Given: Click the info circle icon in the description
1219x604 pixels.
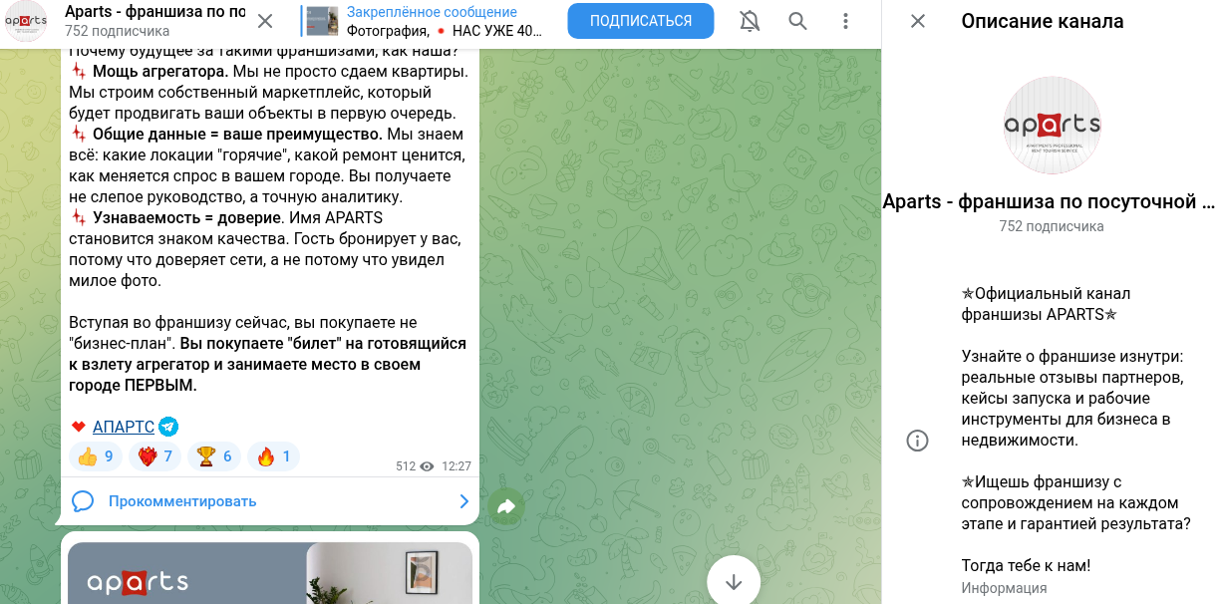Looking at the screenshot, I should click(x=917, y=441).
